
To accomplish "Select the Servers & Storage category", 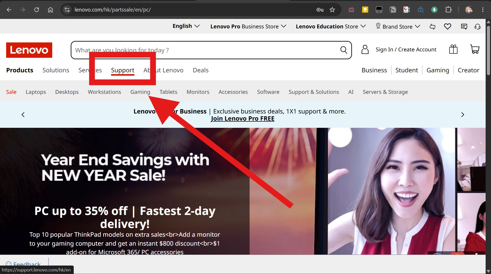I will pyautogui.click(x=385, y=92).
